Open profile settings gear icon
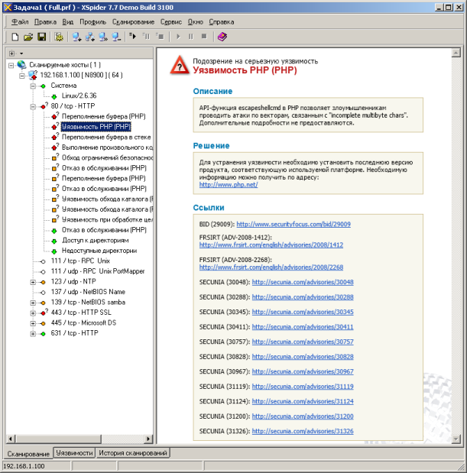 [59, 37]
